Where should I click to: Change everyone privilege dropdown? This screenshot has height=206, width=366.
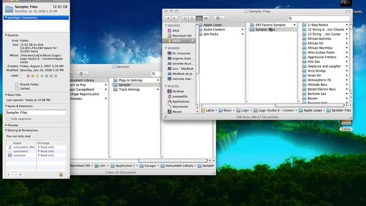46,155
